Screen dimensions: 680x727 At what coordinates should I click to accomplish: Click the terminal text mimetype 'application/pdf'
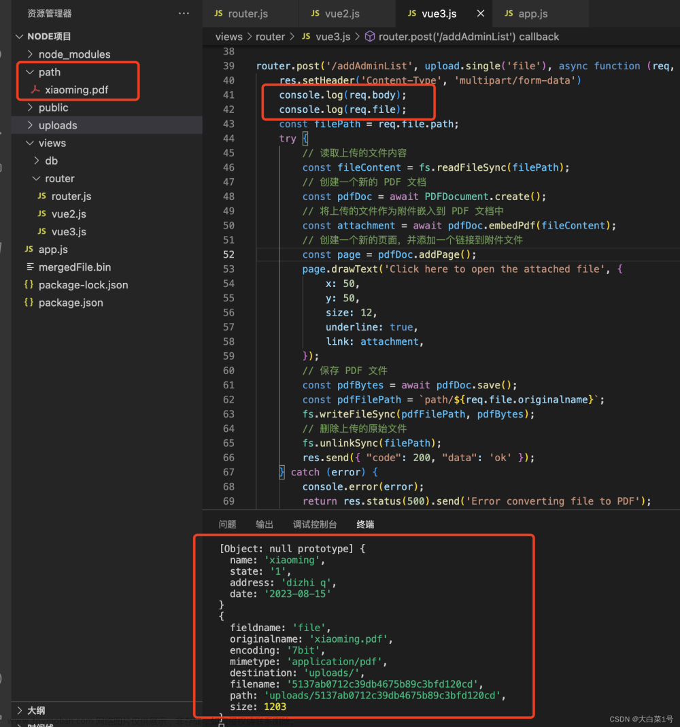tap(308, 662)
